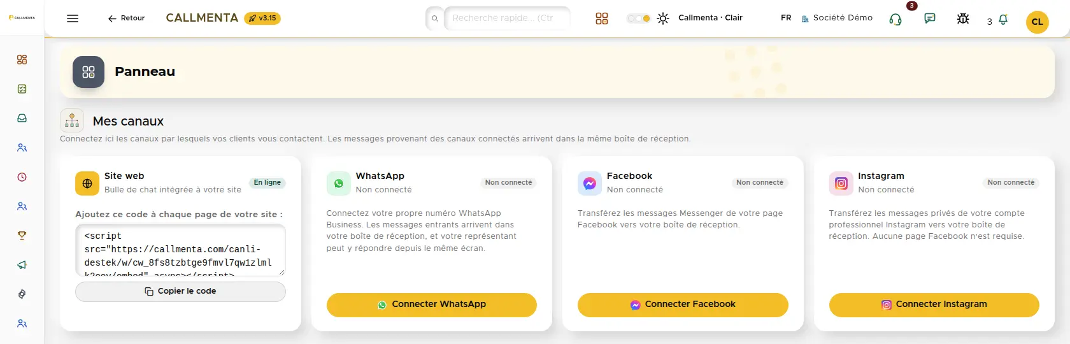Click the Instagram logo icon in its card
The image size is (1070, 344).
(841, 183)
